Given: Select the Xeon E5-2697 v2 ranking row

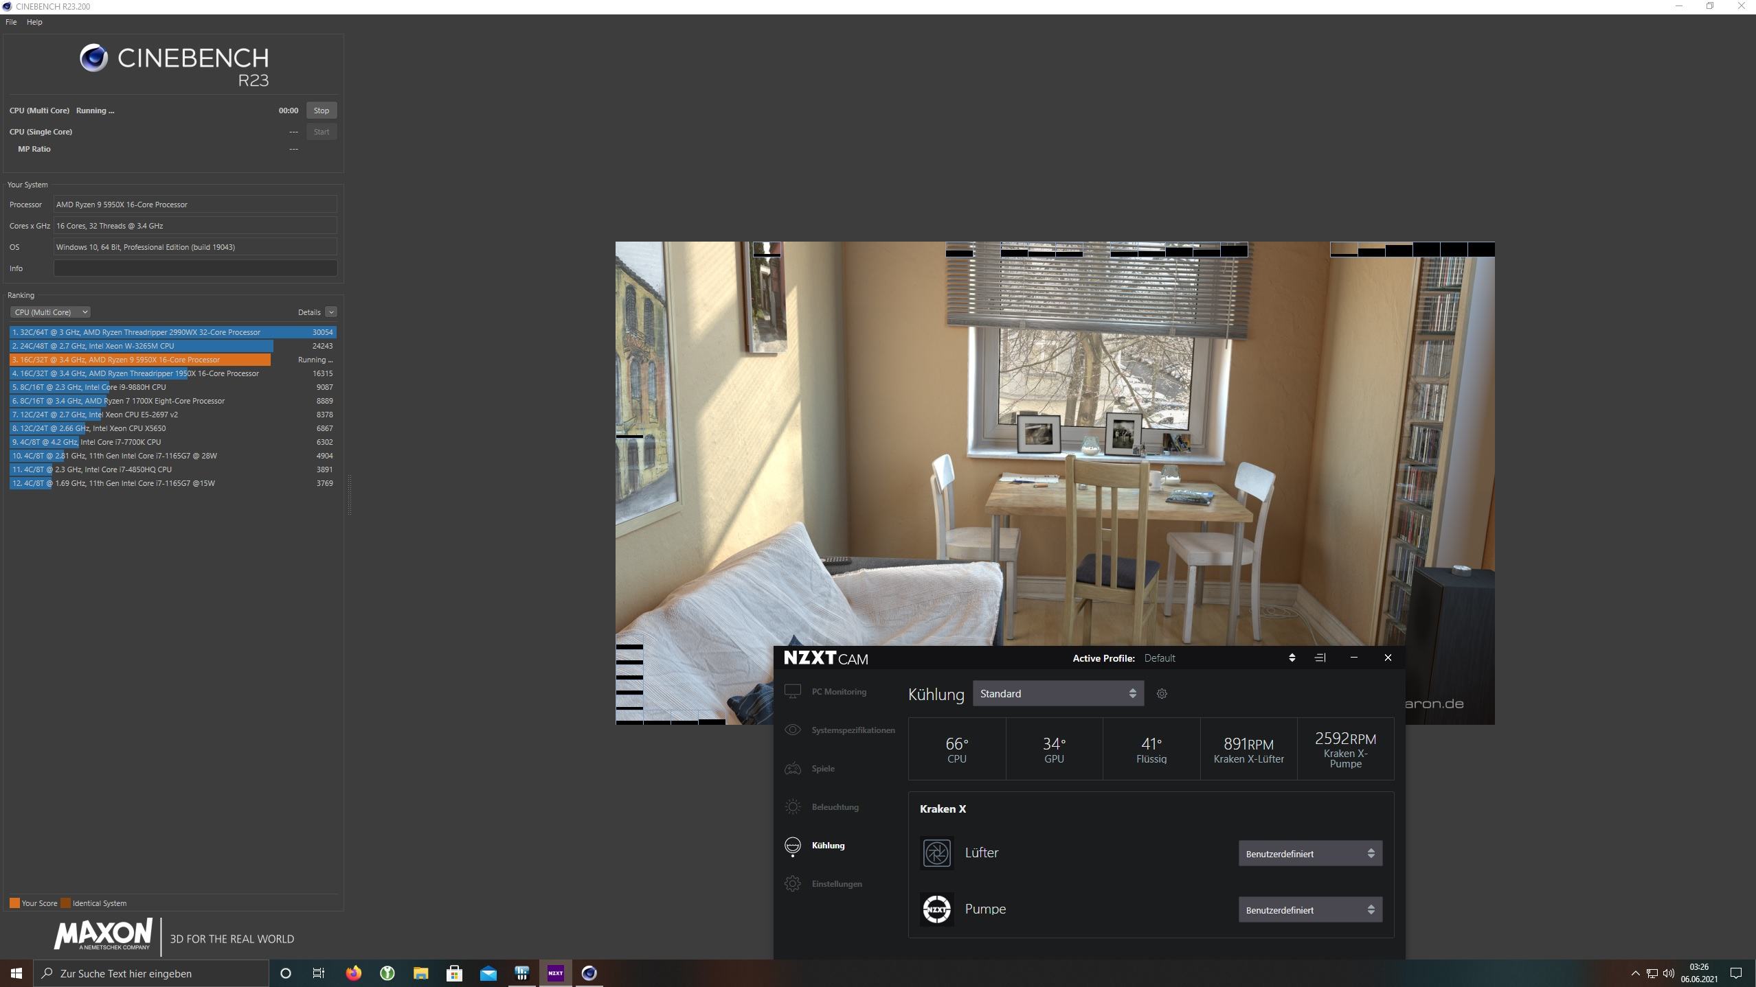Looking at the screenshot, I should tap(173, 415).
